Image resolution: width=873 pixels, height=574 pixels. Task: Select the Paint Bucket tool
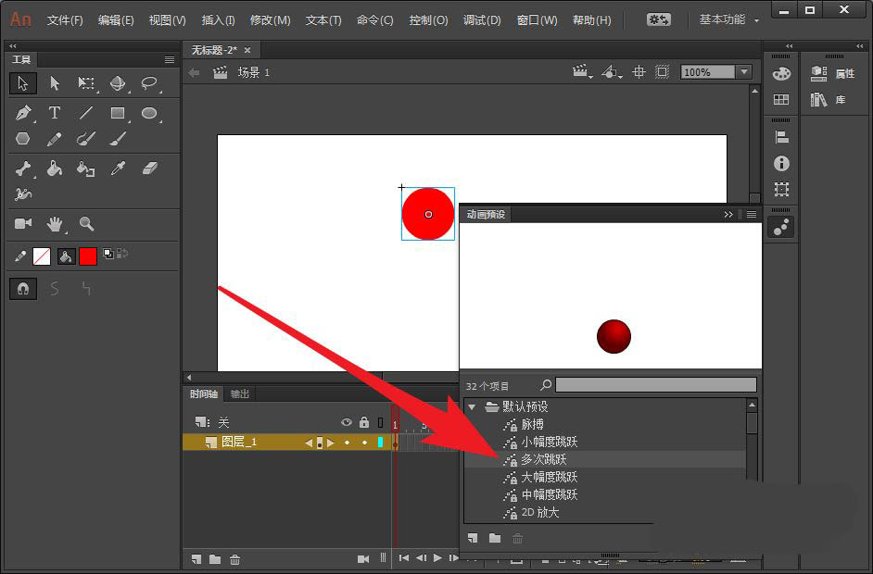(x=55, y=168)
